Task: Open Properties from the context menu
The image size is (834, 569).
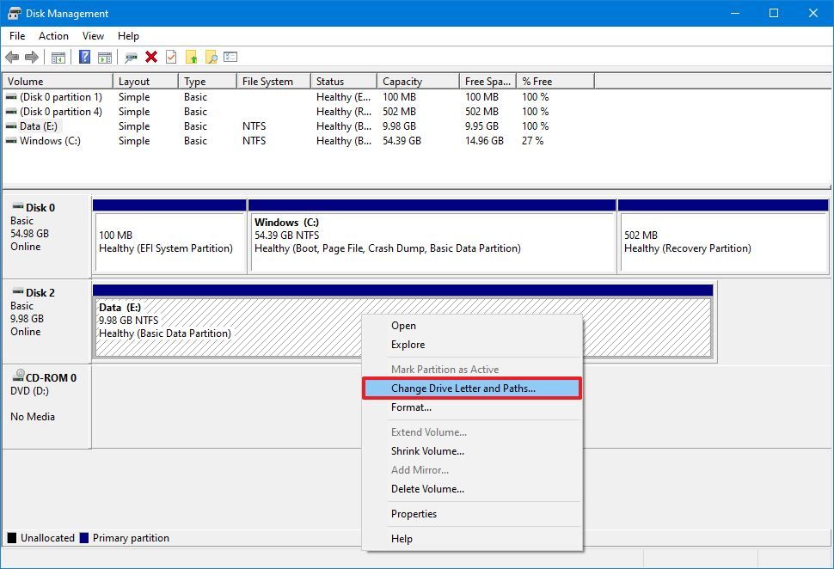Action: (x=414, y=513)
